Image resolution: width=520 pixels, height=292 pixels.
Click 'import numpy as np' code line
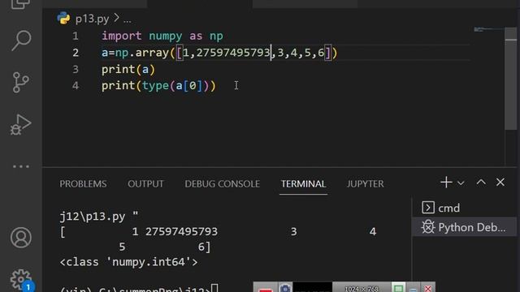click(162, 36)
